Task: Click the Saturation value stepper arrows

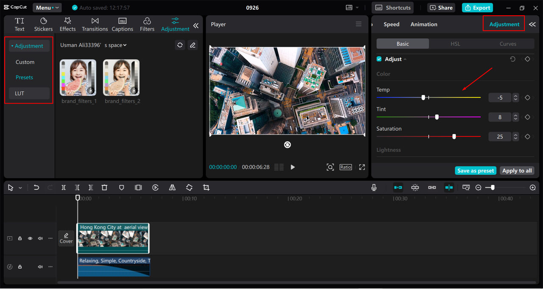Action: [x=515, y=137]
